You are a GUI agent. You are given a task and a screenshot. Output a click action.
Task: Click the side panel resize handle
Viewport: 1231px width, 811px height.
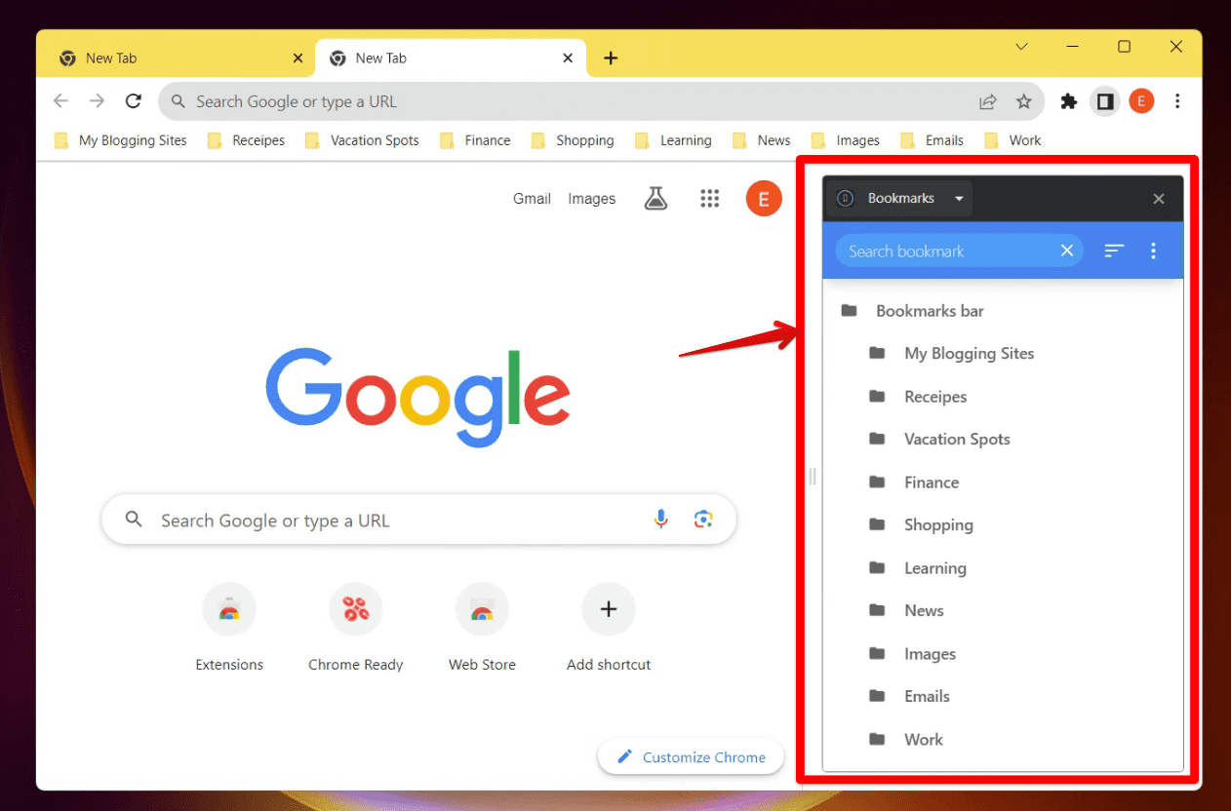click(x=812, y=477)
